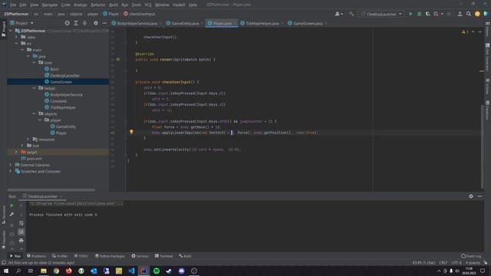491x276 pixels.
Task: Open the DesktopLauncher run configuration dropdown
Action: click(x=382, y=14)
